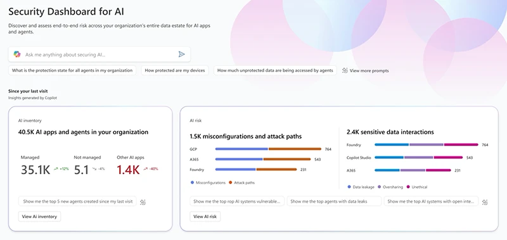Click the down-trend arrow next to 5.1
Screen dimensions: 507x240
(94, 168)
